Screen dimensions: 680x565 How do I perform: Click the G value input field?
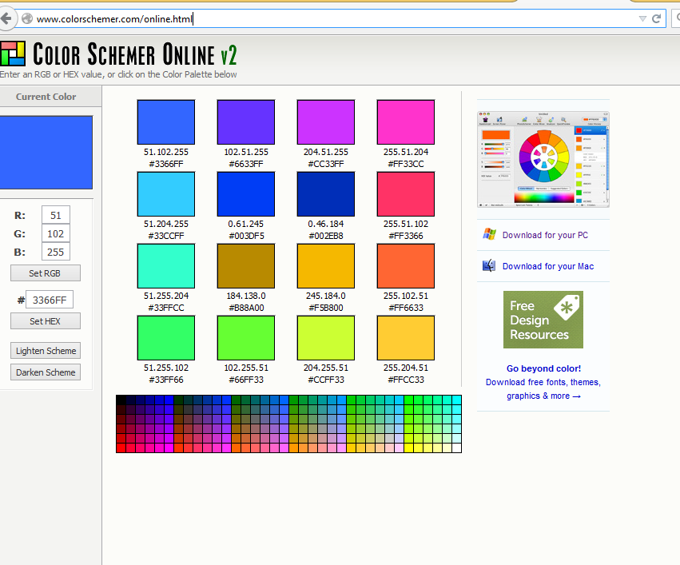click(x=56, y=233)
